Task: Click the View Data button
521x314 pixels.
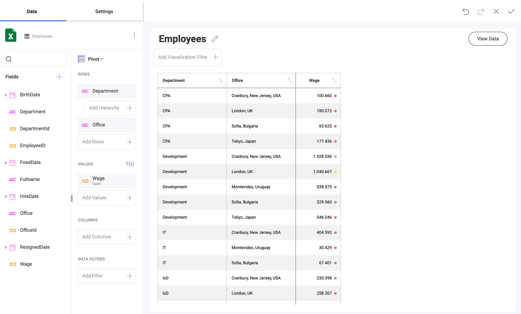Action: (x=488, y=39)
